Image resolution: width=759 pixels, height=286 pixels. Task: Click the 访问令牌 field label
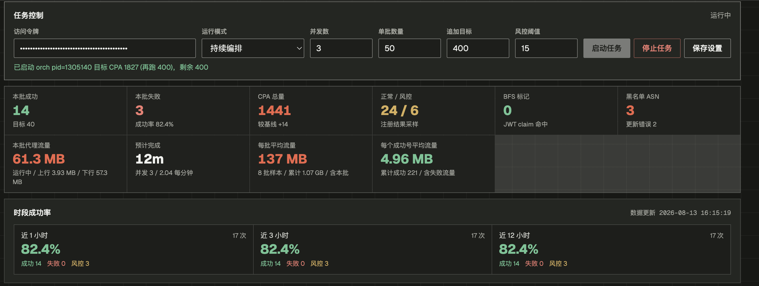tap(26, 31)
